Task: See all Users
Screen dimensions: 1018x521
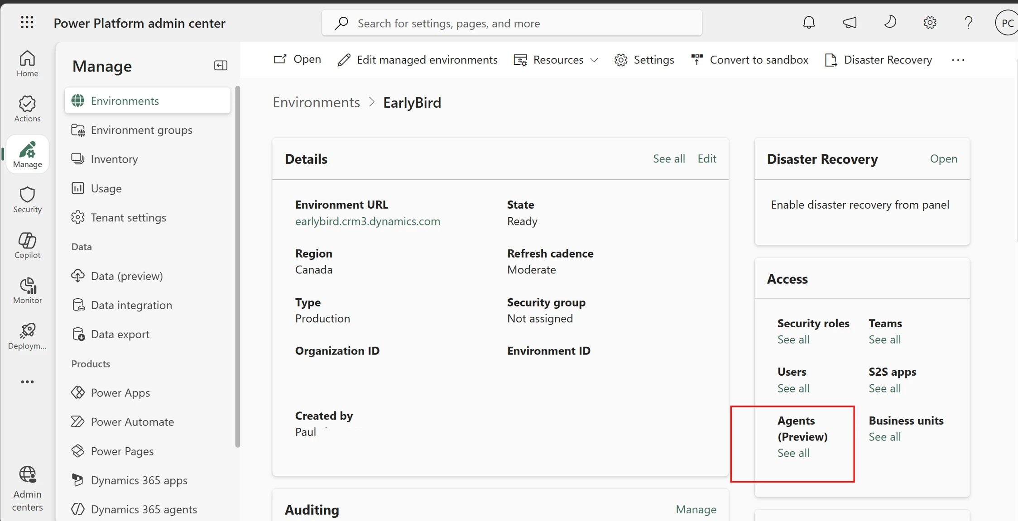Action: pos(793,388)
